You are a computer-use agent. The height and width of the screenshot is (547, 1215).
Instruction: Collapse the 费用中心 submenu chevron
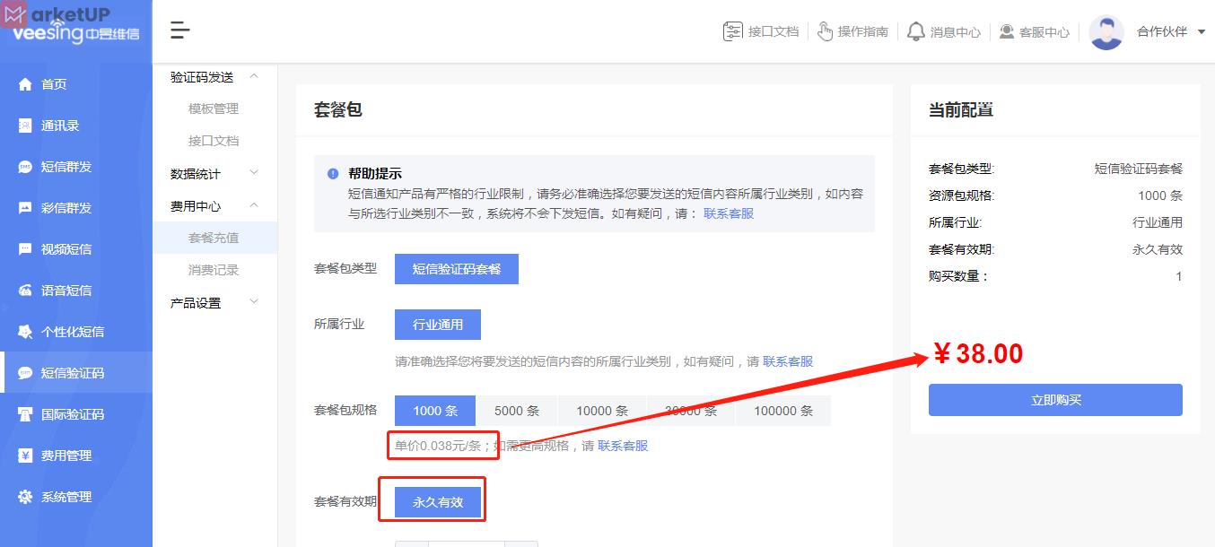tap(254, 205)
